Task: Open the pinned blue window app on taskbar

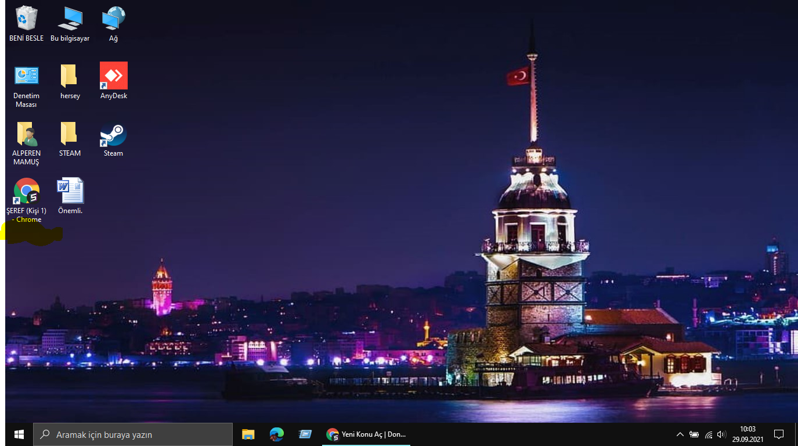Action: coord(305,434)
